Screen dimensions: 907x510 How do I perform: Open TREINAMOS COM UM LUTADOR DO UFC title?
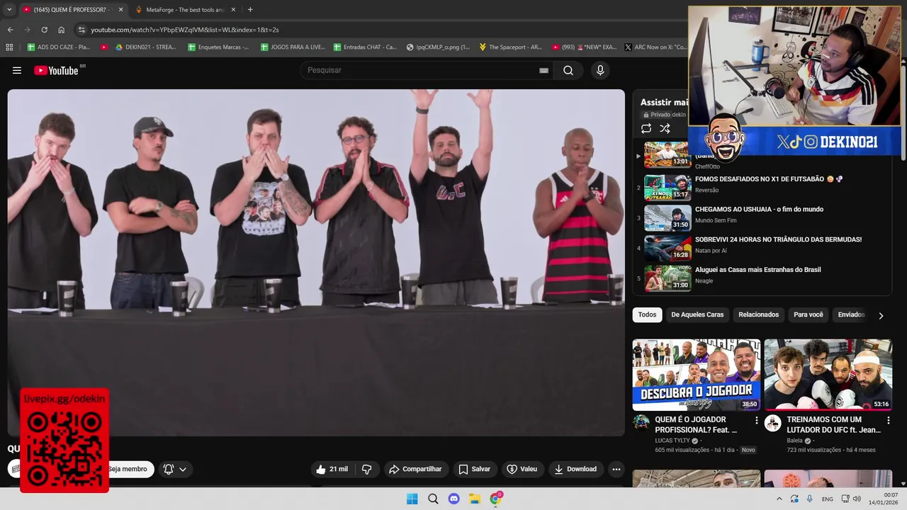(833, 424)
